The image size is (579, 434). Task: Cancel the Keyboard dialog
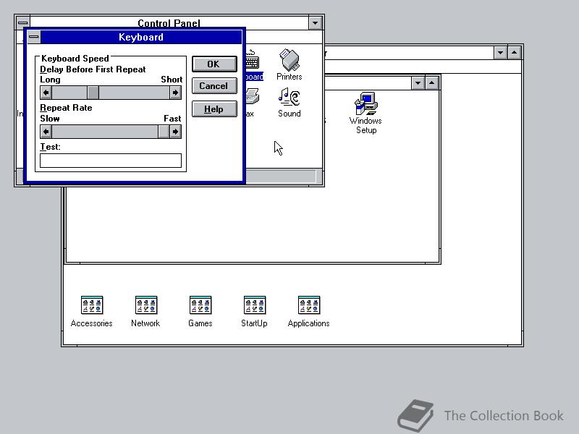coord(214,85)
